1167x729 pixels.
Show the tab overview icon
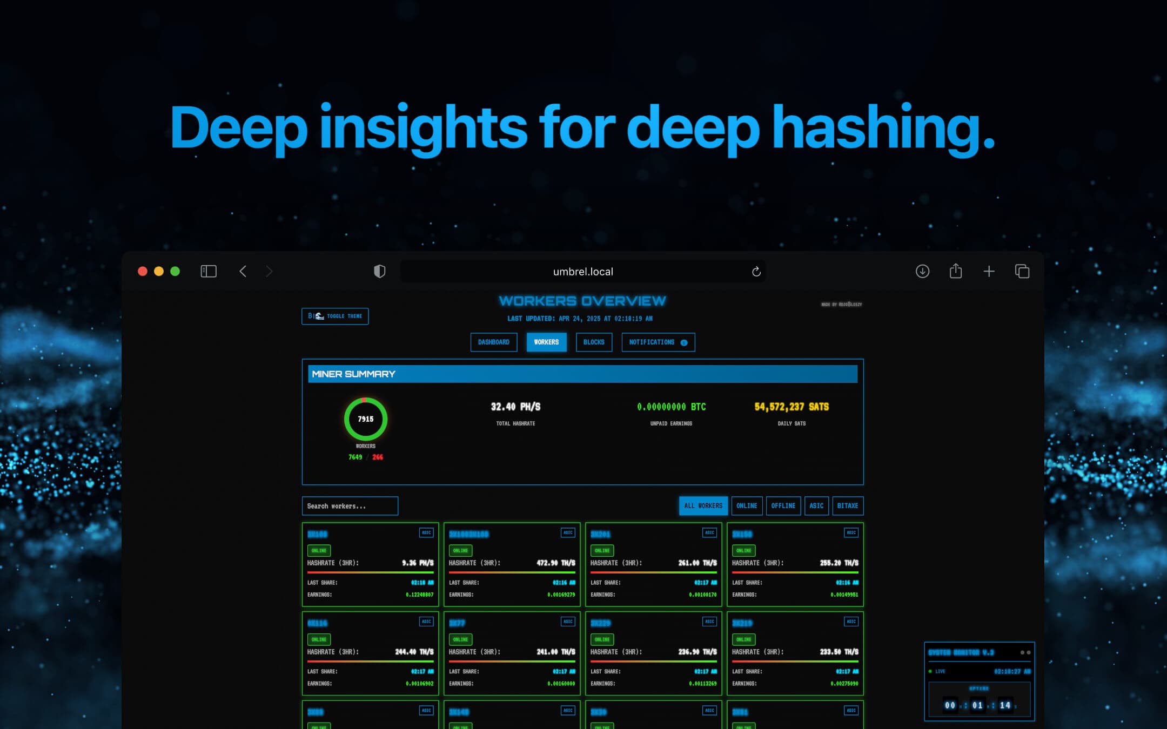coord(1022,271)
